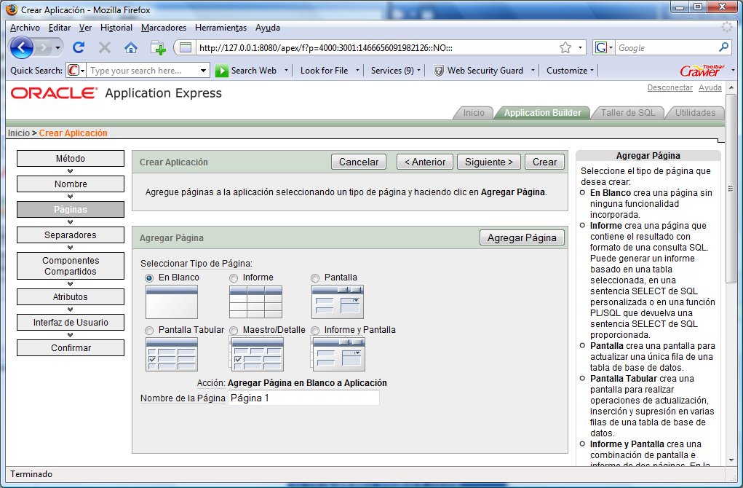Switch to the Utilidades tab
743x488 pixels.
pos(695,113)
